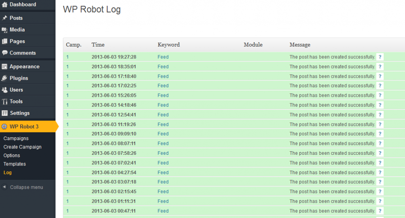Click the Comments speech bubble icon
The width and height of the screenshot is (405, 218).
(x=5, y=53)
